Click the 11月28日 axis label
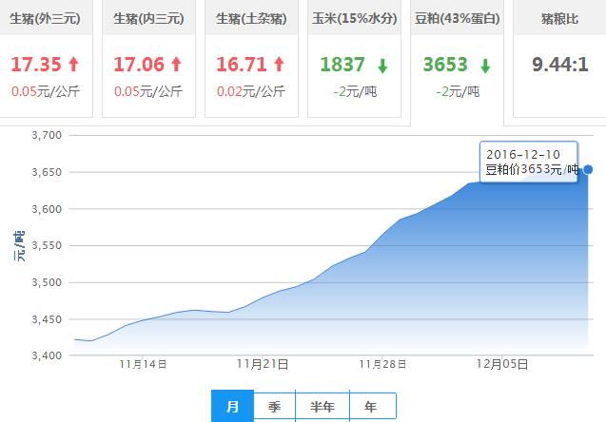Viewport: 606px width, 422px height. coord(382,364)
